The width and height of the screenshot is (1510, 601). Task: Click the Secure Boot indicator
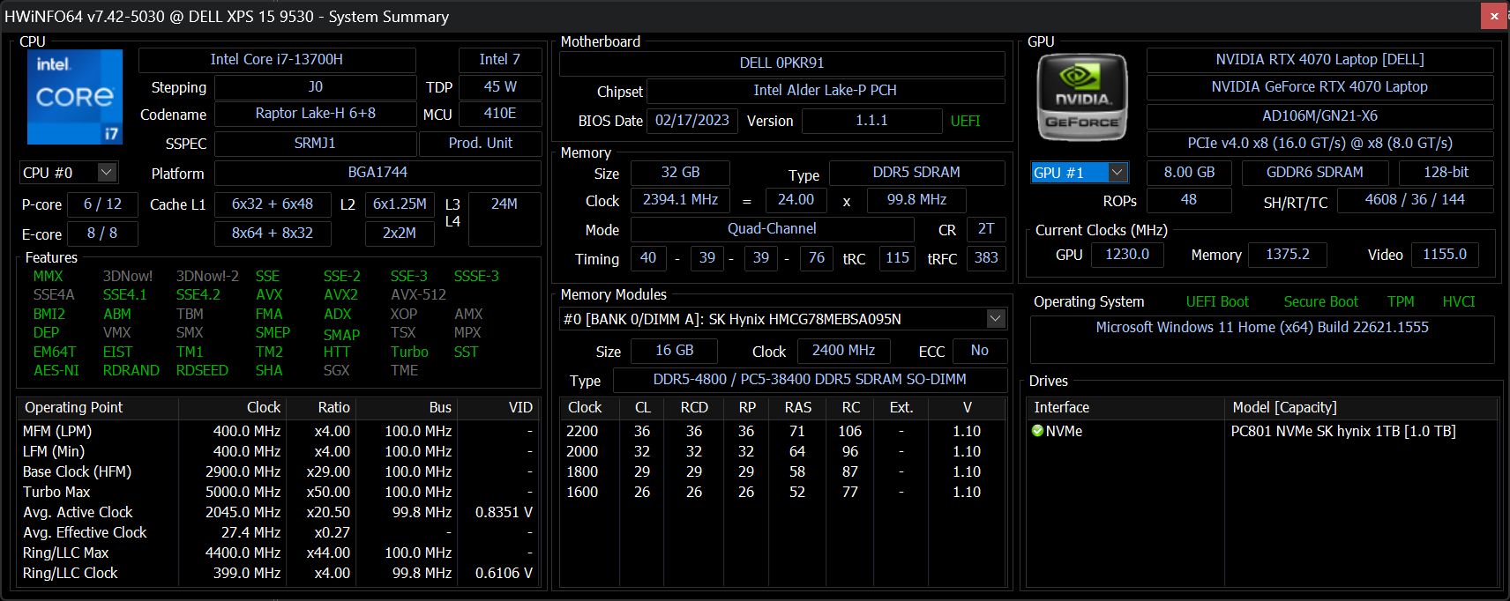tap(1320, 302)
